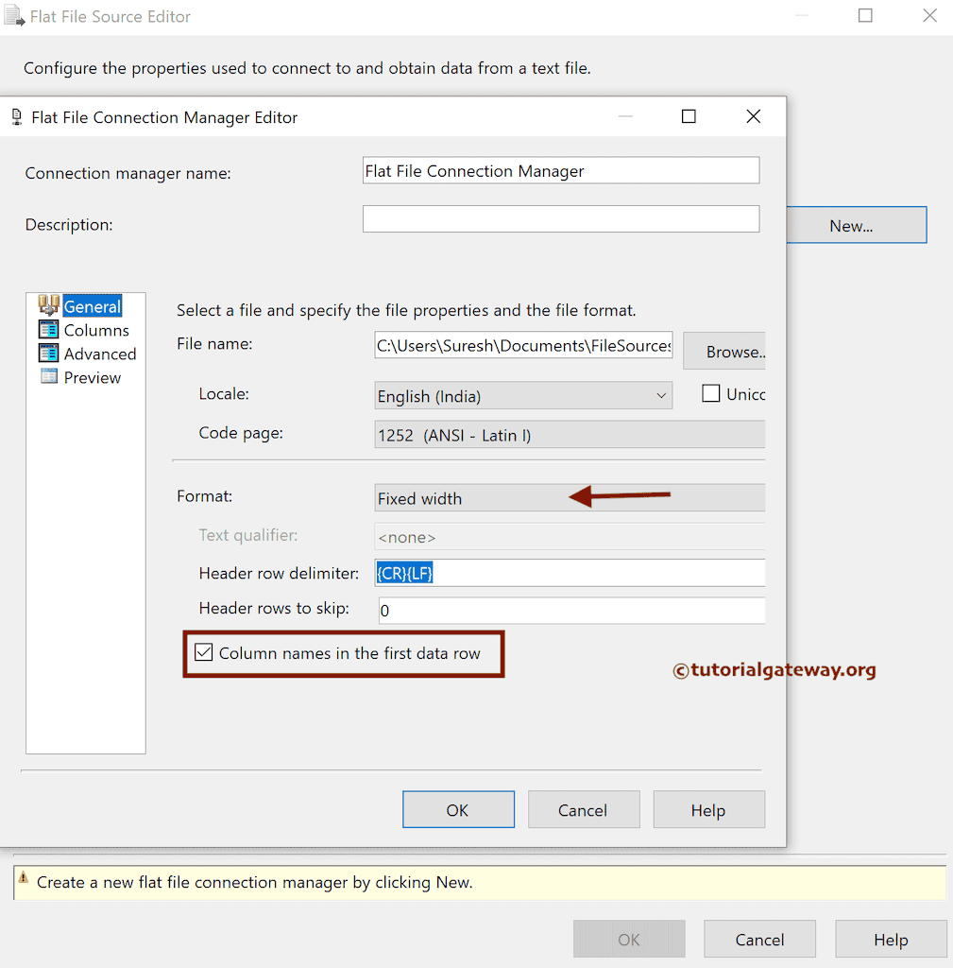Close the Flat File Connection Manager Editor
This screenshot has height=968, width=953.
tap(753, 116)
